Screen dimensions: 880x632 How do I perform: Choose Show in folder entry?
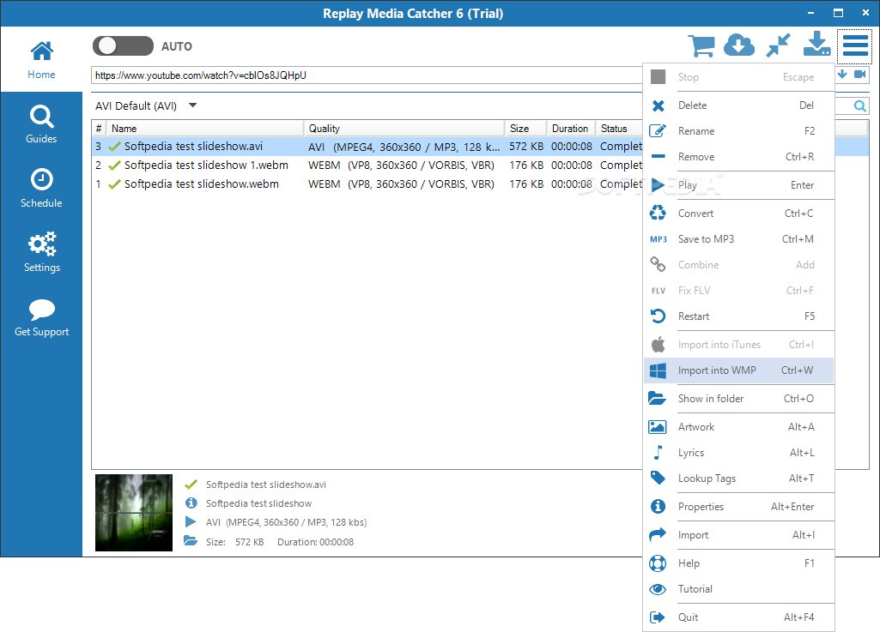[x=738, y=399]
